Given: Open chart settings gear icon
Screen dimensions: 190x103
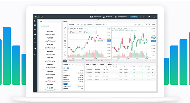Looking at the screenshot, I should [x=139, y=25].
